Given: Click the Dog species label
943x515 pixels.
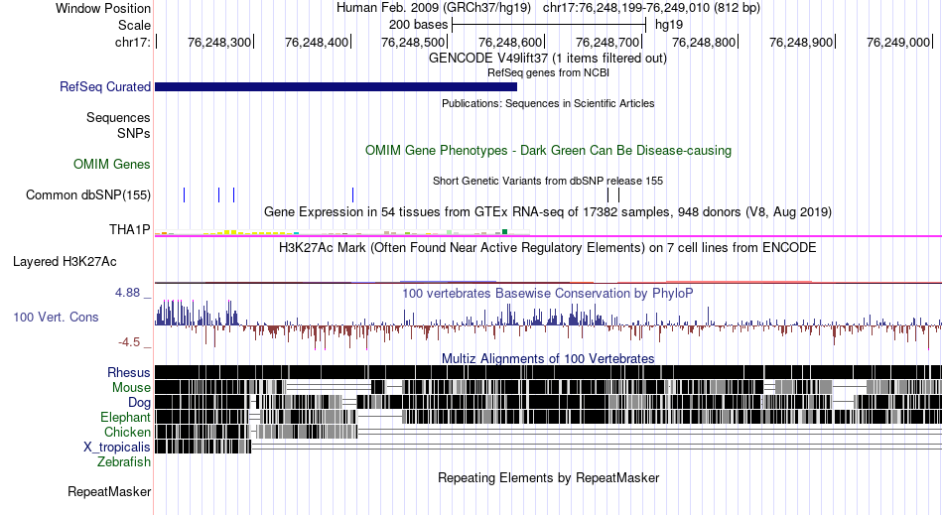Looking at the screenshot, I should click(x=139, y=403).
